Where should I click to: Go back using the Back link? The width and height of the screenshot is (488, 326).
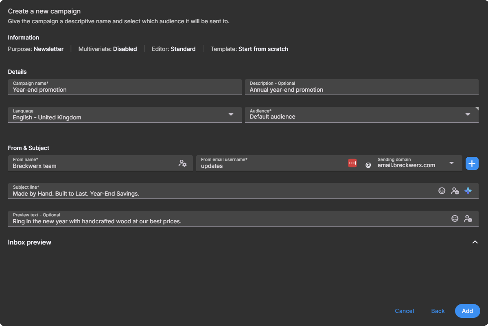point(438,311)
